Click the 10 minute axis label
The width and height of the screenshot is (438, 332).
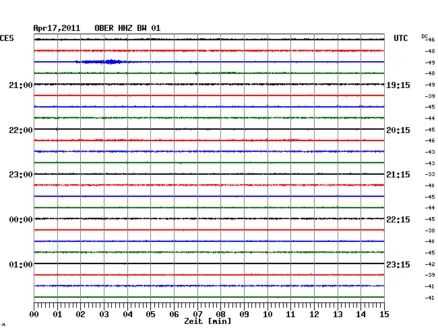pos(268,315)
